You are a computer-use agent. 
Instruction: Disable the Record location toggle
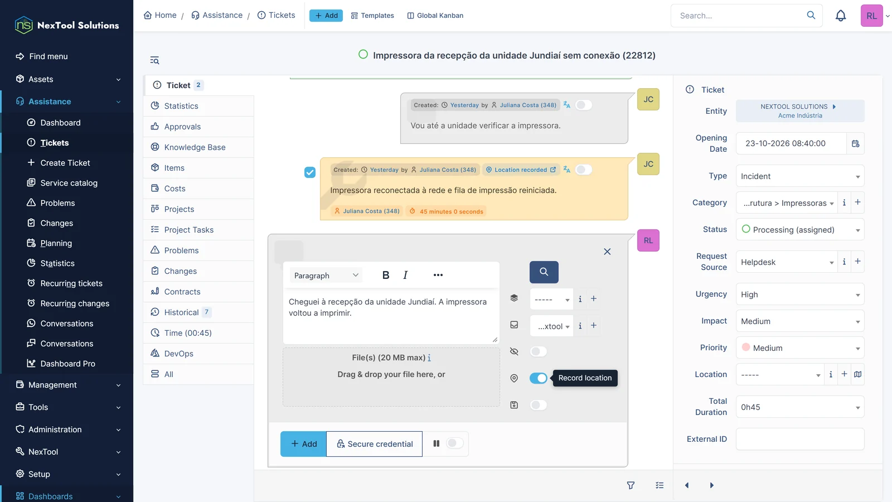(x=538, y=378)
